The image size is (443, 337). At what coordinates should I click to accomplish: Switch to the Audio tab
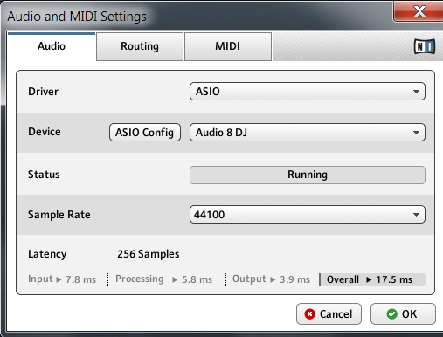click(52, 46)
